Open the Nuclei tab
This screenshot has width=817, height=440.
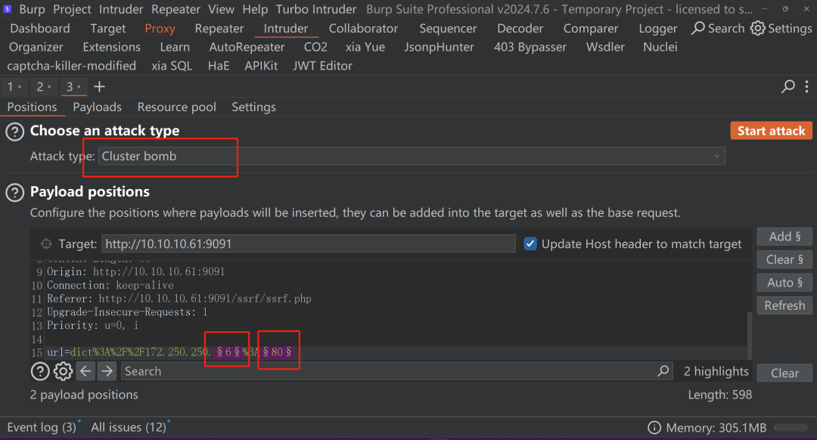point(660,48)
